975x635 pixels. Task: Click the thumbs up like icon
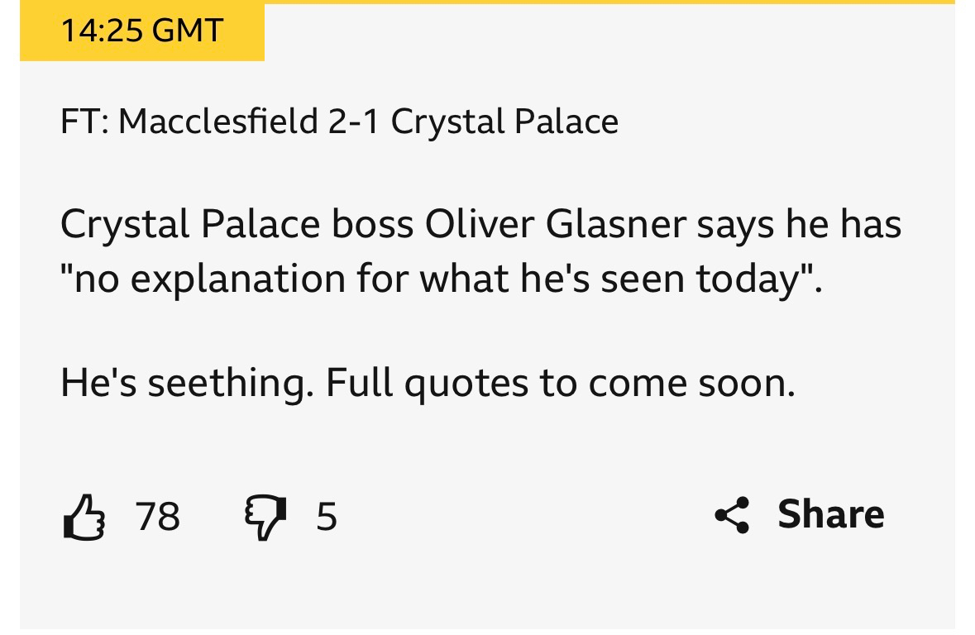click(84, 517)
